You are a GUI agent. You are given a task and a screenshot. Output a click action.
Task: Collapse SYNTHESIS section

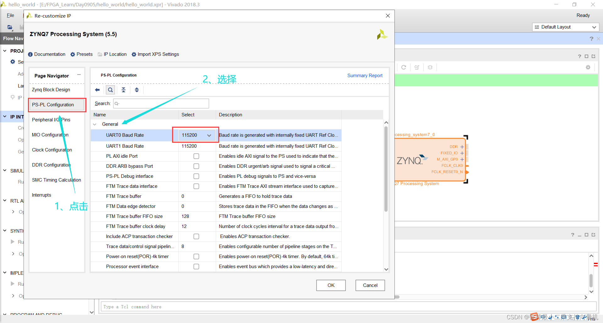[x=5, y=231]
